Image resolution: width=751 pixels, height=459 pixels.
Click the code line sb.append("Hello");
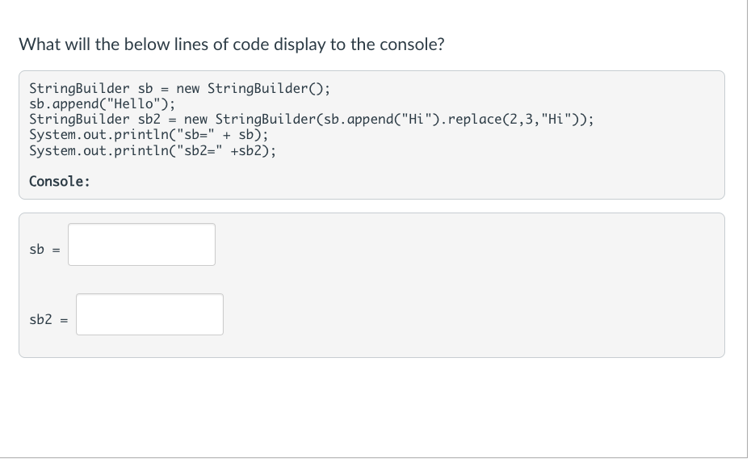pyautogui.click(x=102, y=104)
